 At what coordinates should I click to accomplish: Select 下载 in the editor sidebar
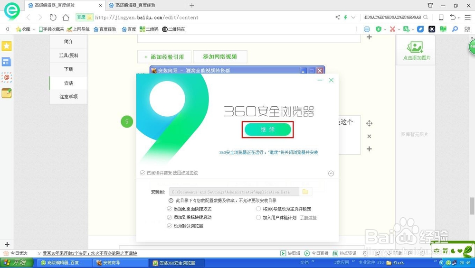68,69
